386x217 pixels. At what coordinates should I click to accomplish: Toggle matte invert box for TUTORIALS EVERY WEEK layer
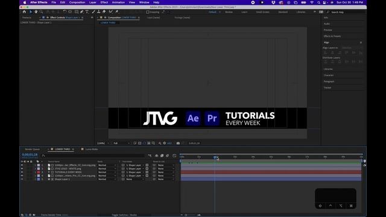[x=147, y=172]
